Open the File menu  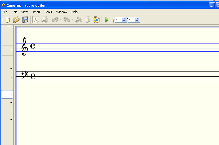coord(5,12)
